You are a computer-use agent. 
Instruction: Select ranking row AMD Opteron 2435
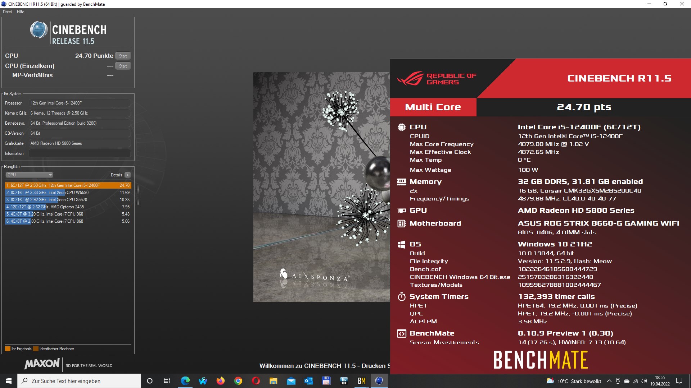68,207
